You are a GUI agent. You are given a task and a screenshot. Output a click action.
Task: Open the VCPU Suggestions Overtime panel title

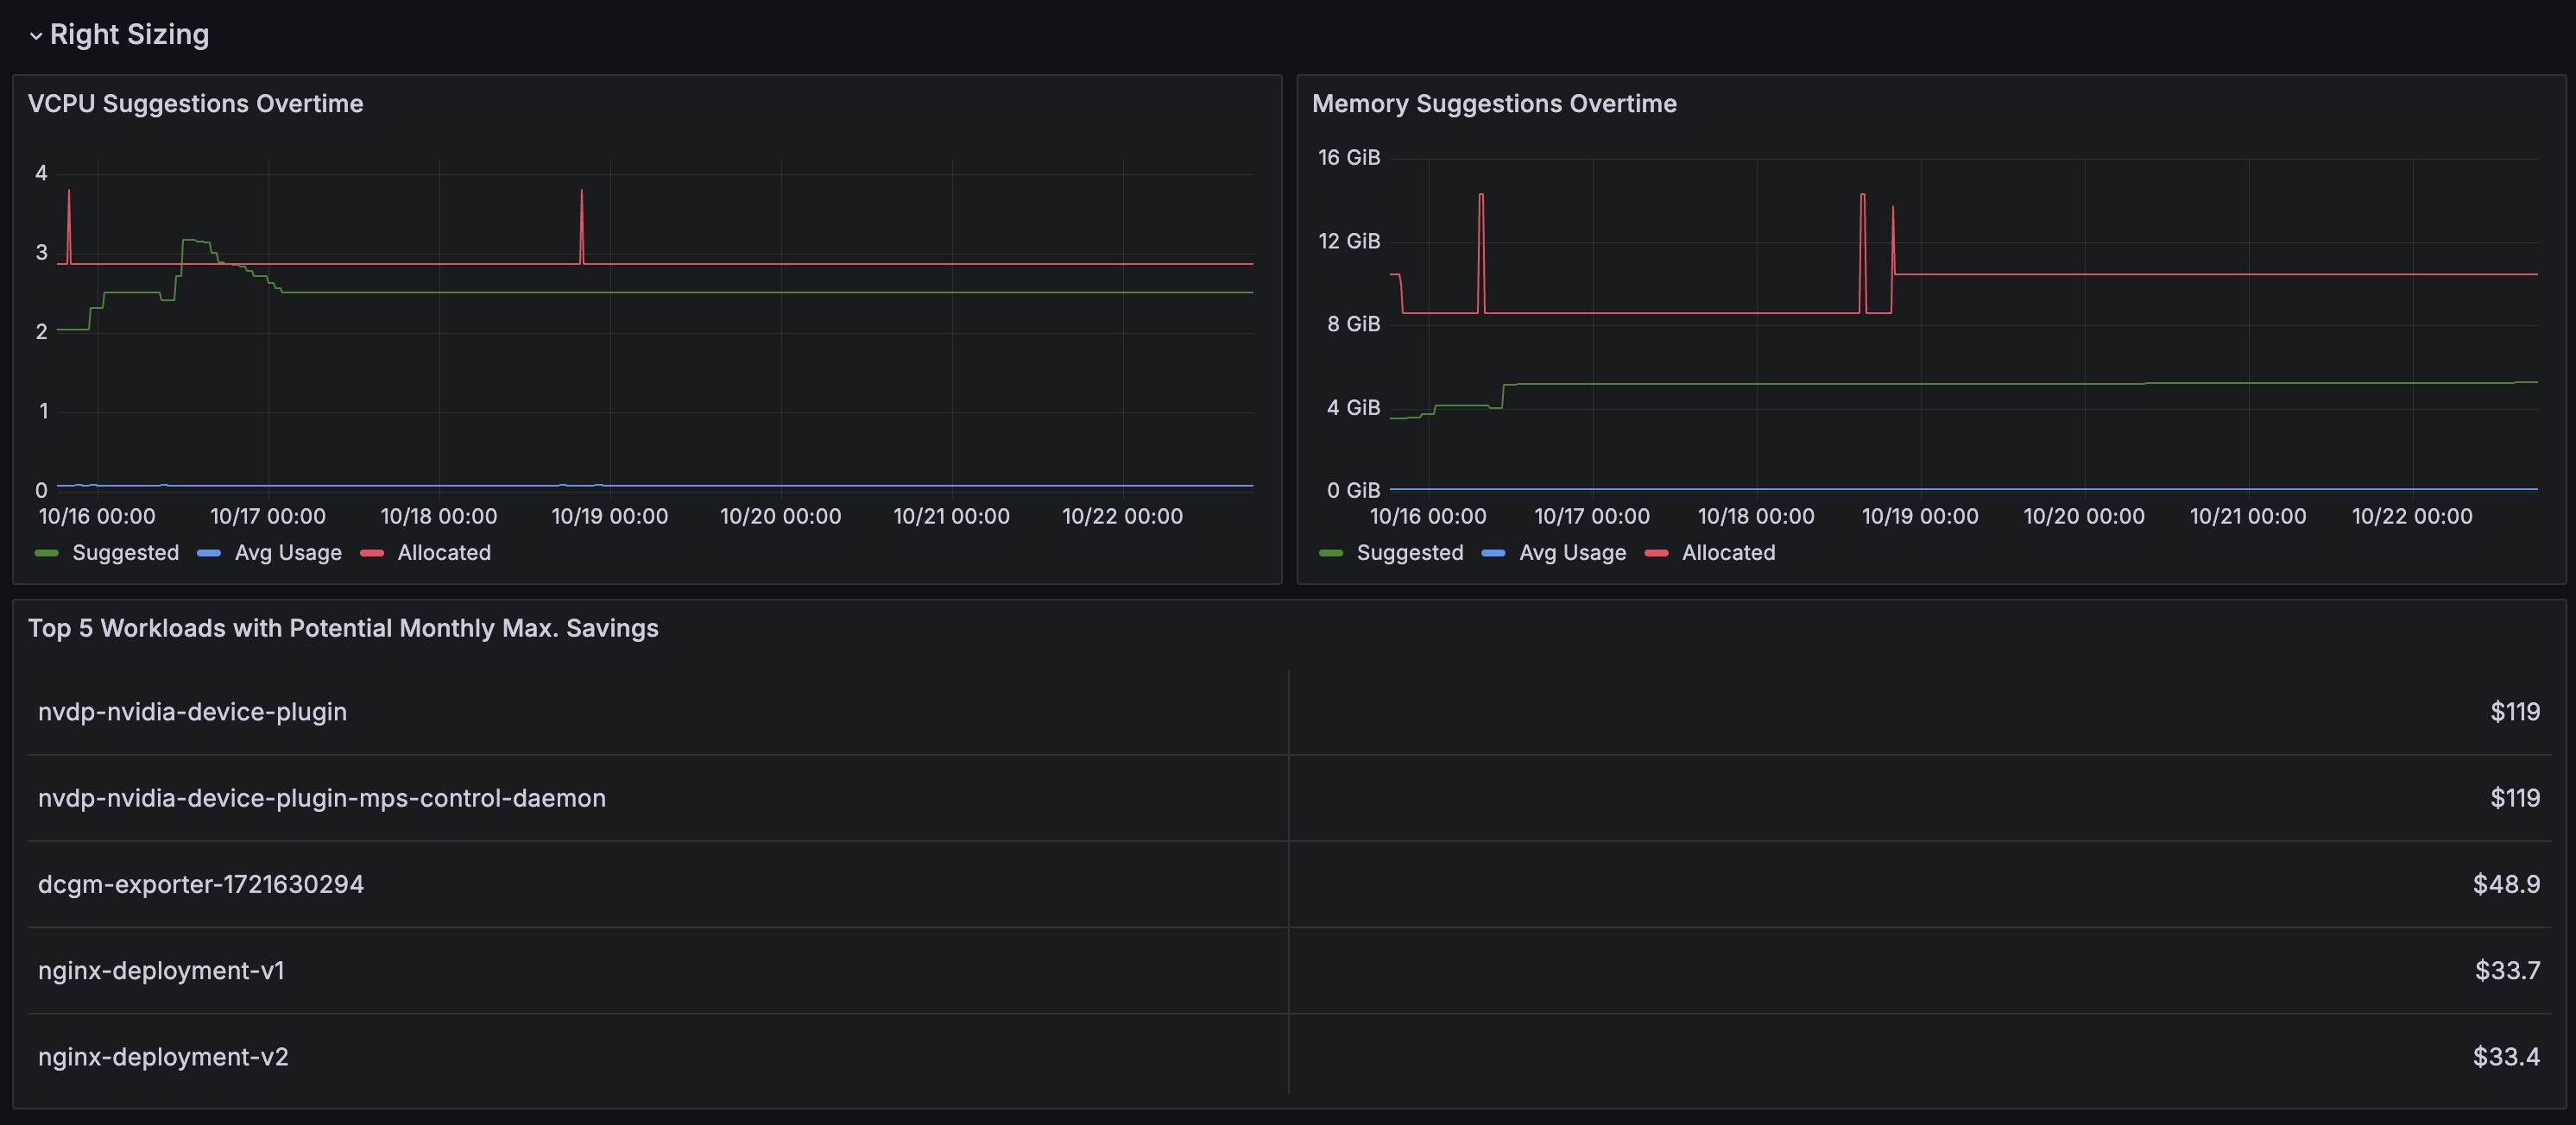tap(195, 104)
